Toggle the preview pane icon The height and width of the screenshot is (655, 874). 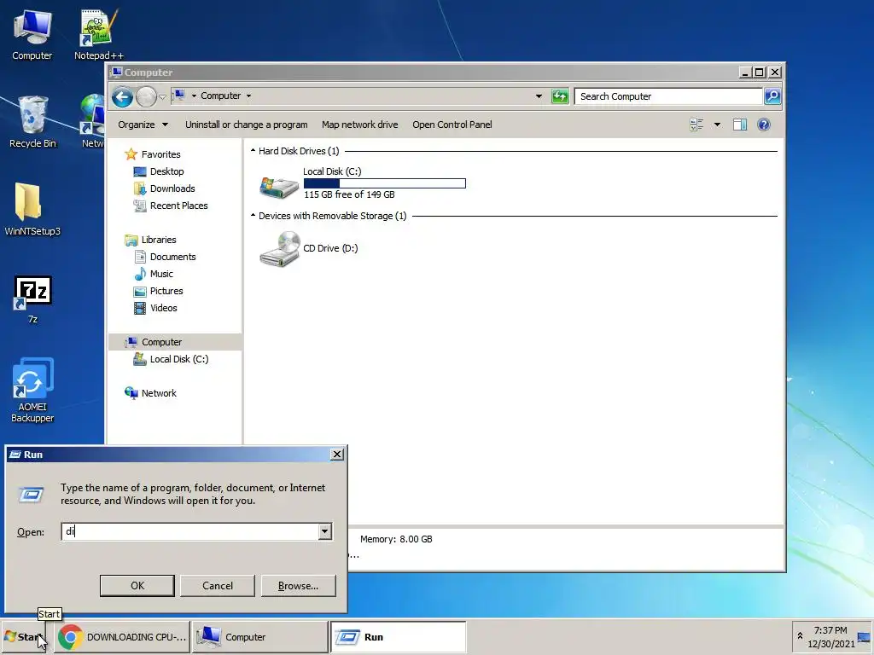point(740,125)
